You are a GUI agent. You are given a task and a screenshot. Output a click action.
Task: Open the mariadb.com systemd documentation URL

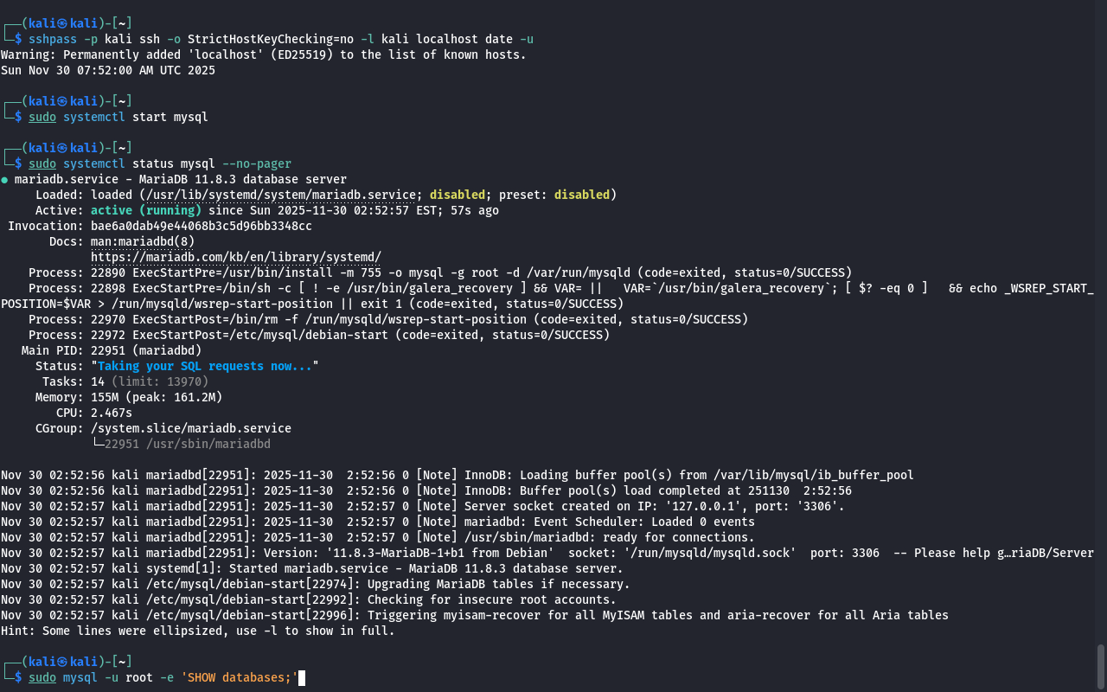pos(235,257)
